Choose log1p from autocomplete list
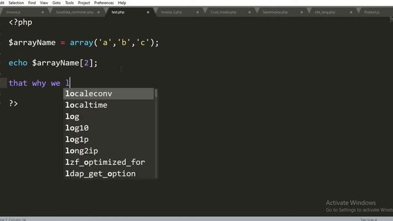 point(109,139)
